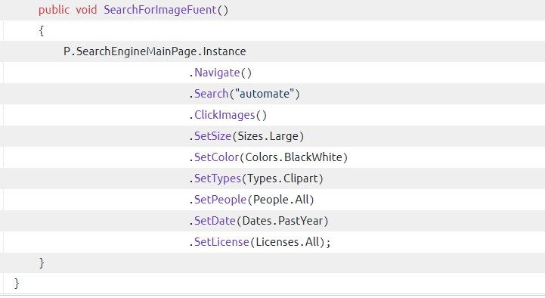Click the Navigate method call
This screenshot has width=545, height=298.
click(217, 73)
